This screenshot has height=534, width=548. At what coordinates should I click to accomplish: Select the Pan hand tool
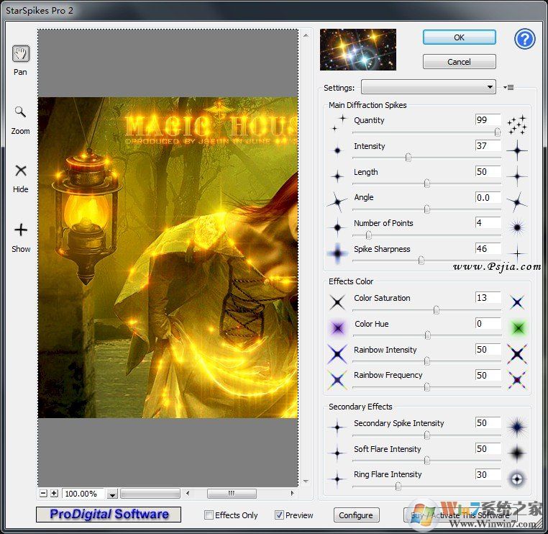click(x=20, y=55)
